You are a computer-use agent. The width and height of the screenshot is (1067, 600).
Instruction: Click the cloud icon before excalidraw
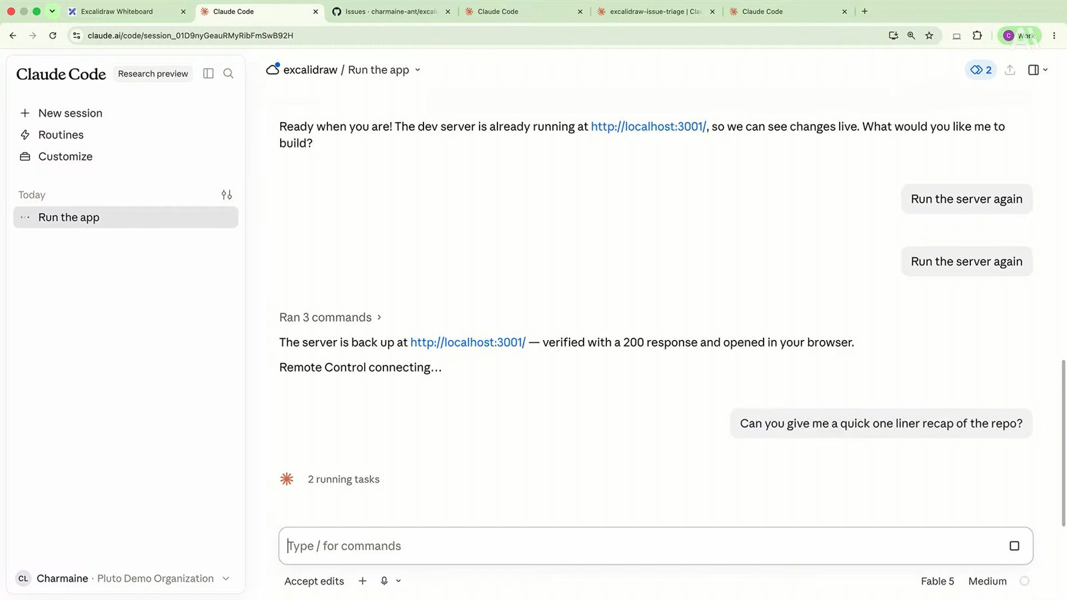click(x=273, y=69)
